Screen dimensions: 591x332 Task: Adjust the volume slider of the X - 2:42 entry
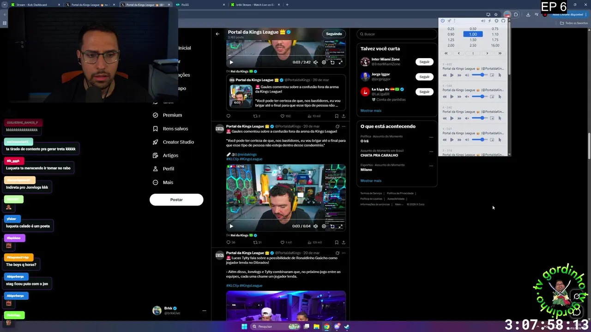pos(480,118)
